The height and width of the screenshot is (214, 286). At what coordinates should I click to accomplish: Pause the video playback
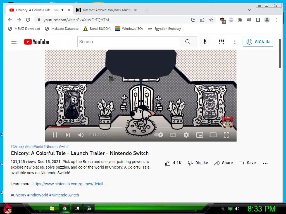click(55, 135)
